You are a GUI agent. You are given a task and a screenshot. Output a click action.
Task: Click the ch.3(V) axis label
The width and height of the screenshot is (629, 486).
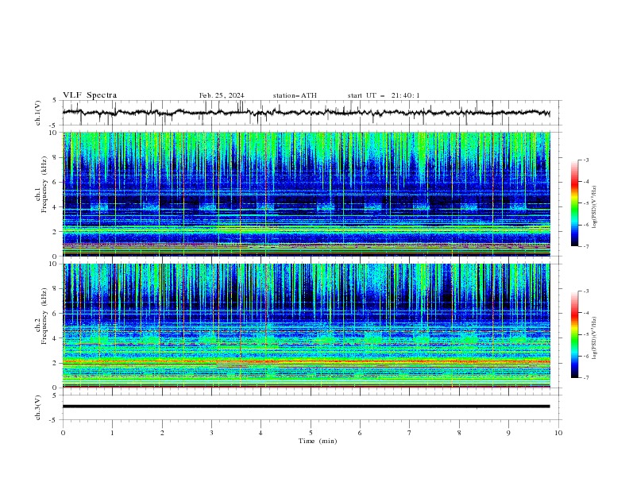38,407
